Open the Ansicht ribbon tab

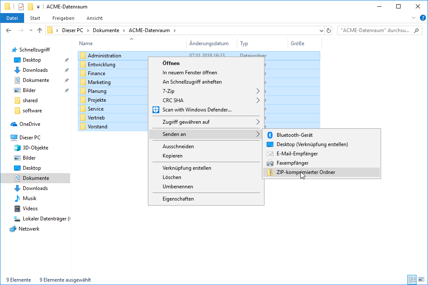tap(95, 18)
